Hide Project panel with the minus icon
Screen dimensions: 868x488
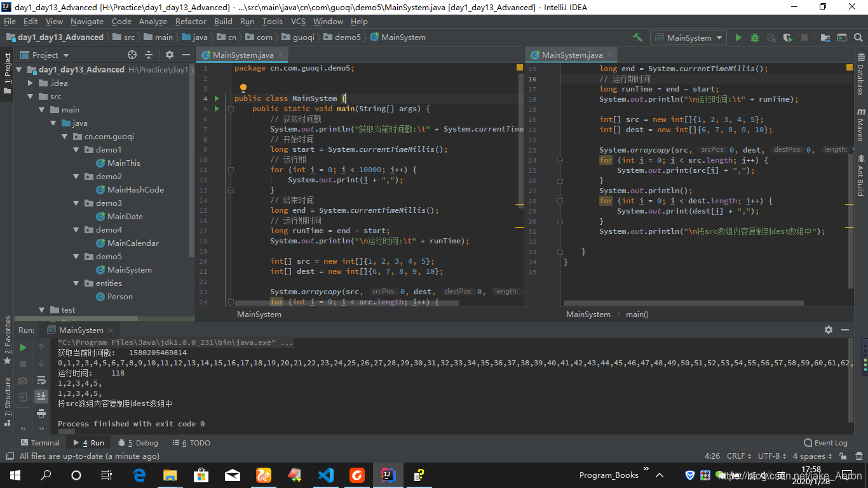click(186, 55)
